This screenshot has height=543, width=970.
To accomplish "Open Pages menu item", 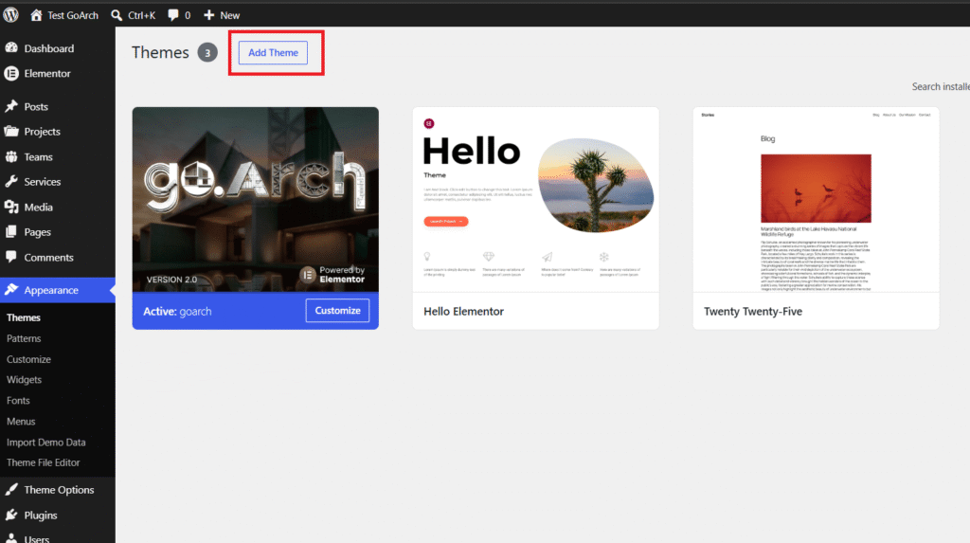I will tap(58, 231).
